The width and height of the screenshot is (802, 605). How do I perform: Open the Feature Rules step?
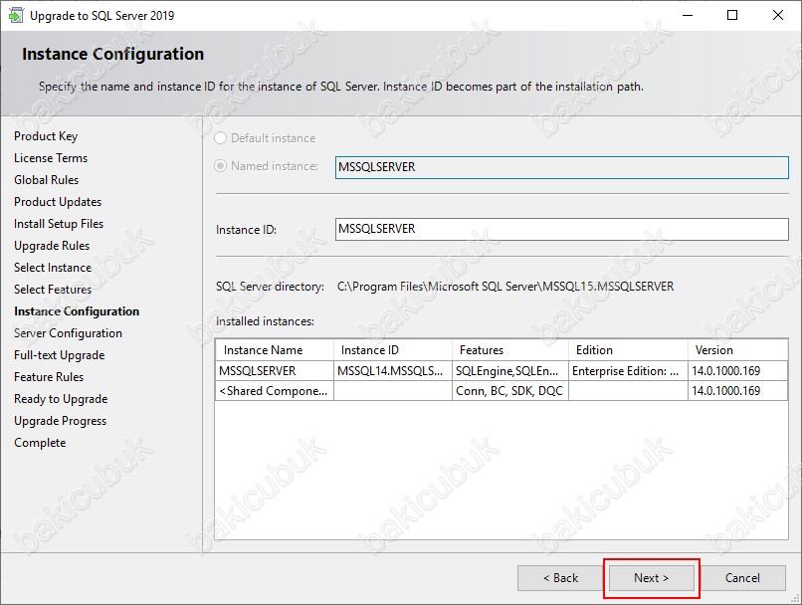49,377
